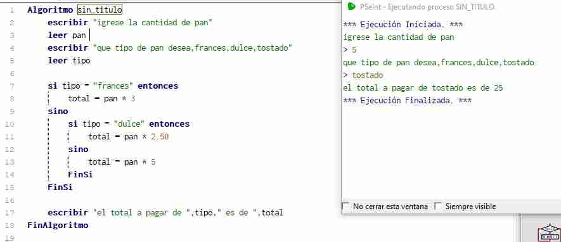Open the flowchart diagram icon at bottom right
561x242 pixels.
[550, 232]
